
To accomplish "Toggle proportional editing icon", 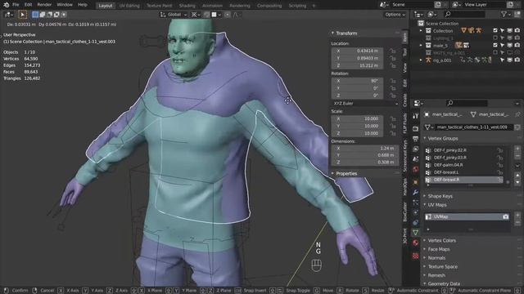I will click(x=228, y=15).
